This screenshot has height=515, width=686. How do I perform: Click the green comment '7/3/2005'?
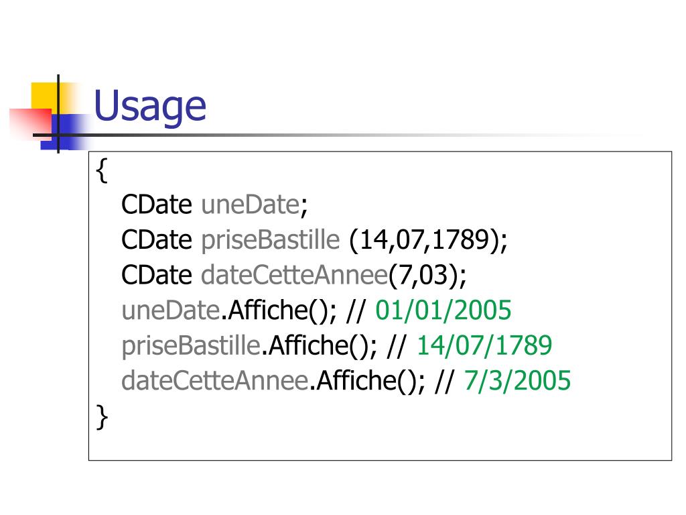(x=517, y=380)
